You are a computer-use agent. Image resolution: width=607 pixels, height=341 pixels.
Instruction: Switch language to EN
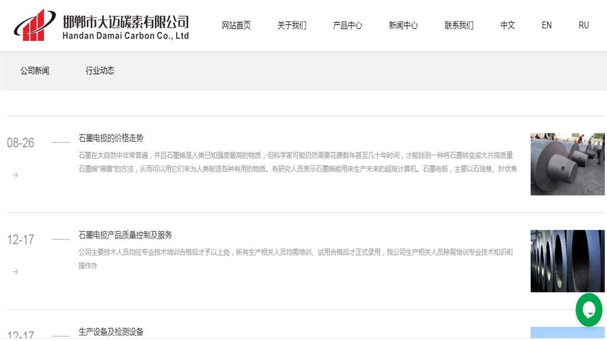coord(547,25)
